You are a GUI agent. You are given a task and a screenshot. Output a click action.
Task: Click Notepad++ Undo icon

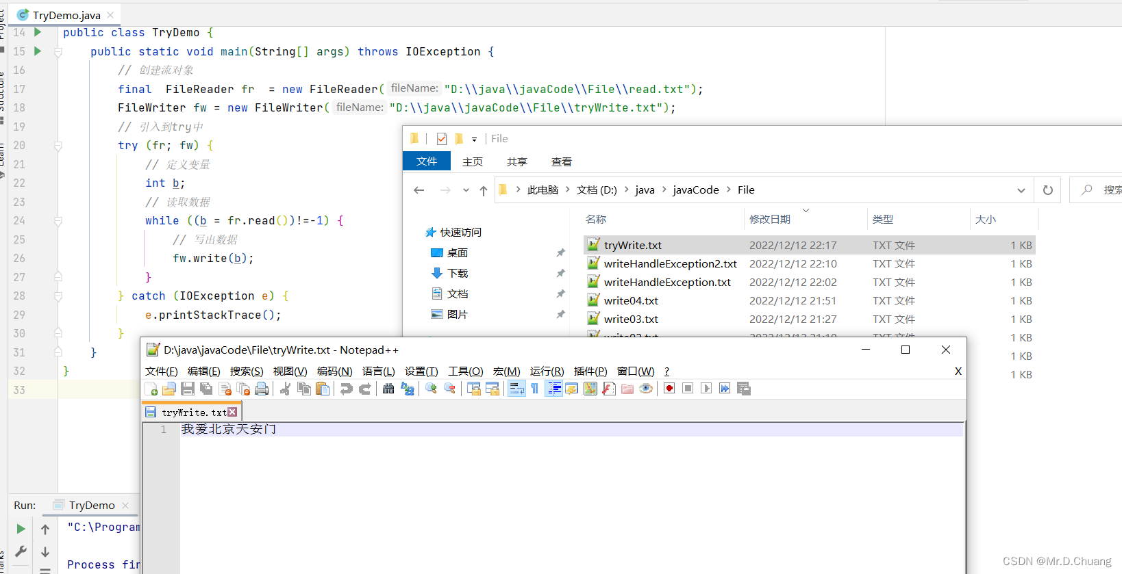coord(347,389)
